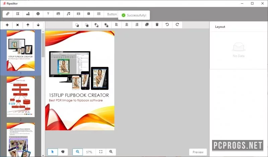268x157 pixels.
Task: Undo the last action
Action: (x=167, y=25)
